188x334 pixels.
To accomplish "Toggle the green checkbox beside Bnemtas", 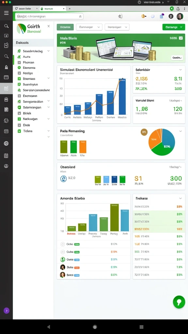I will pyautogui.click(x=19, y=79).
